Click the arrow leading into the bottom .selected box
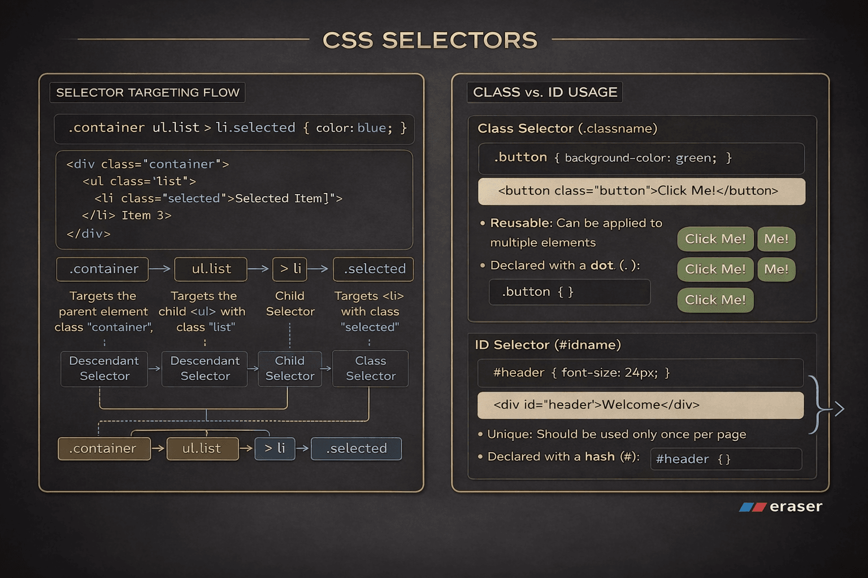The height and width of the screenshot is (578, 868). [x=302, y=449]
